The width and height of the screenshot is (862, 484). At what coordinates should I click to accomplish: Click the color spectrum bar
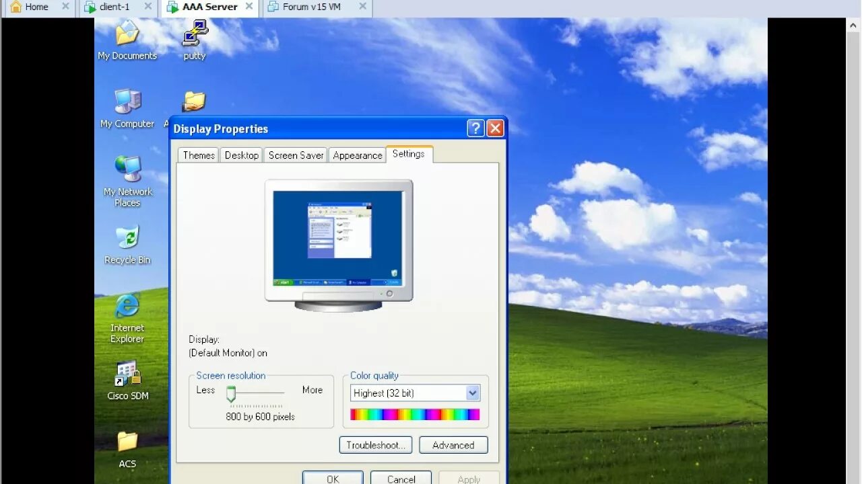(x=415, y=415)
